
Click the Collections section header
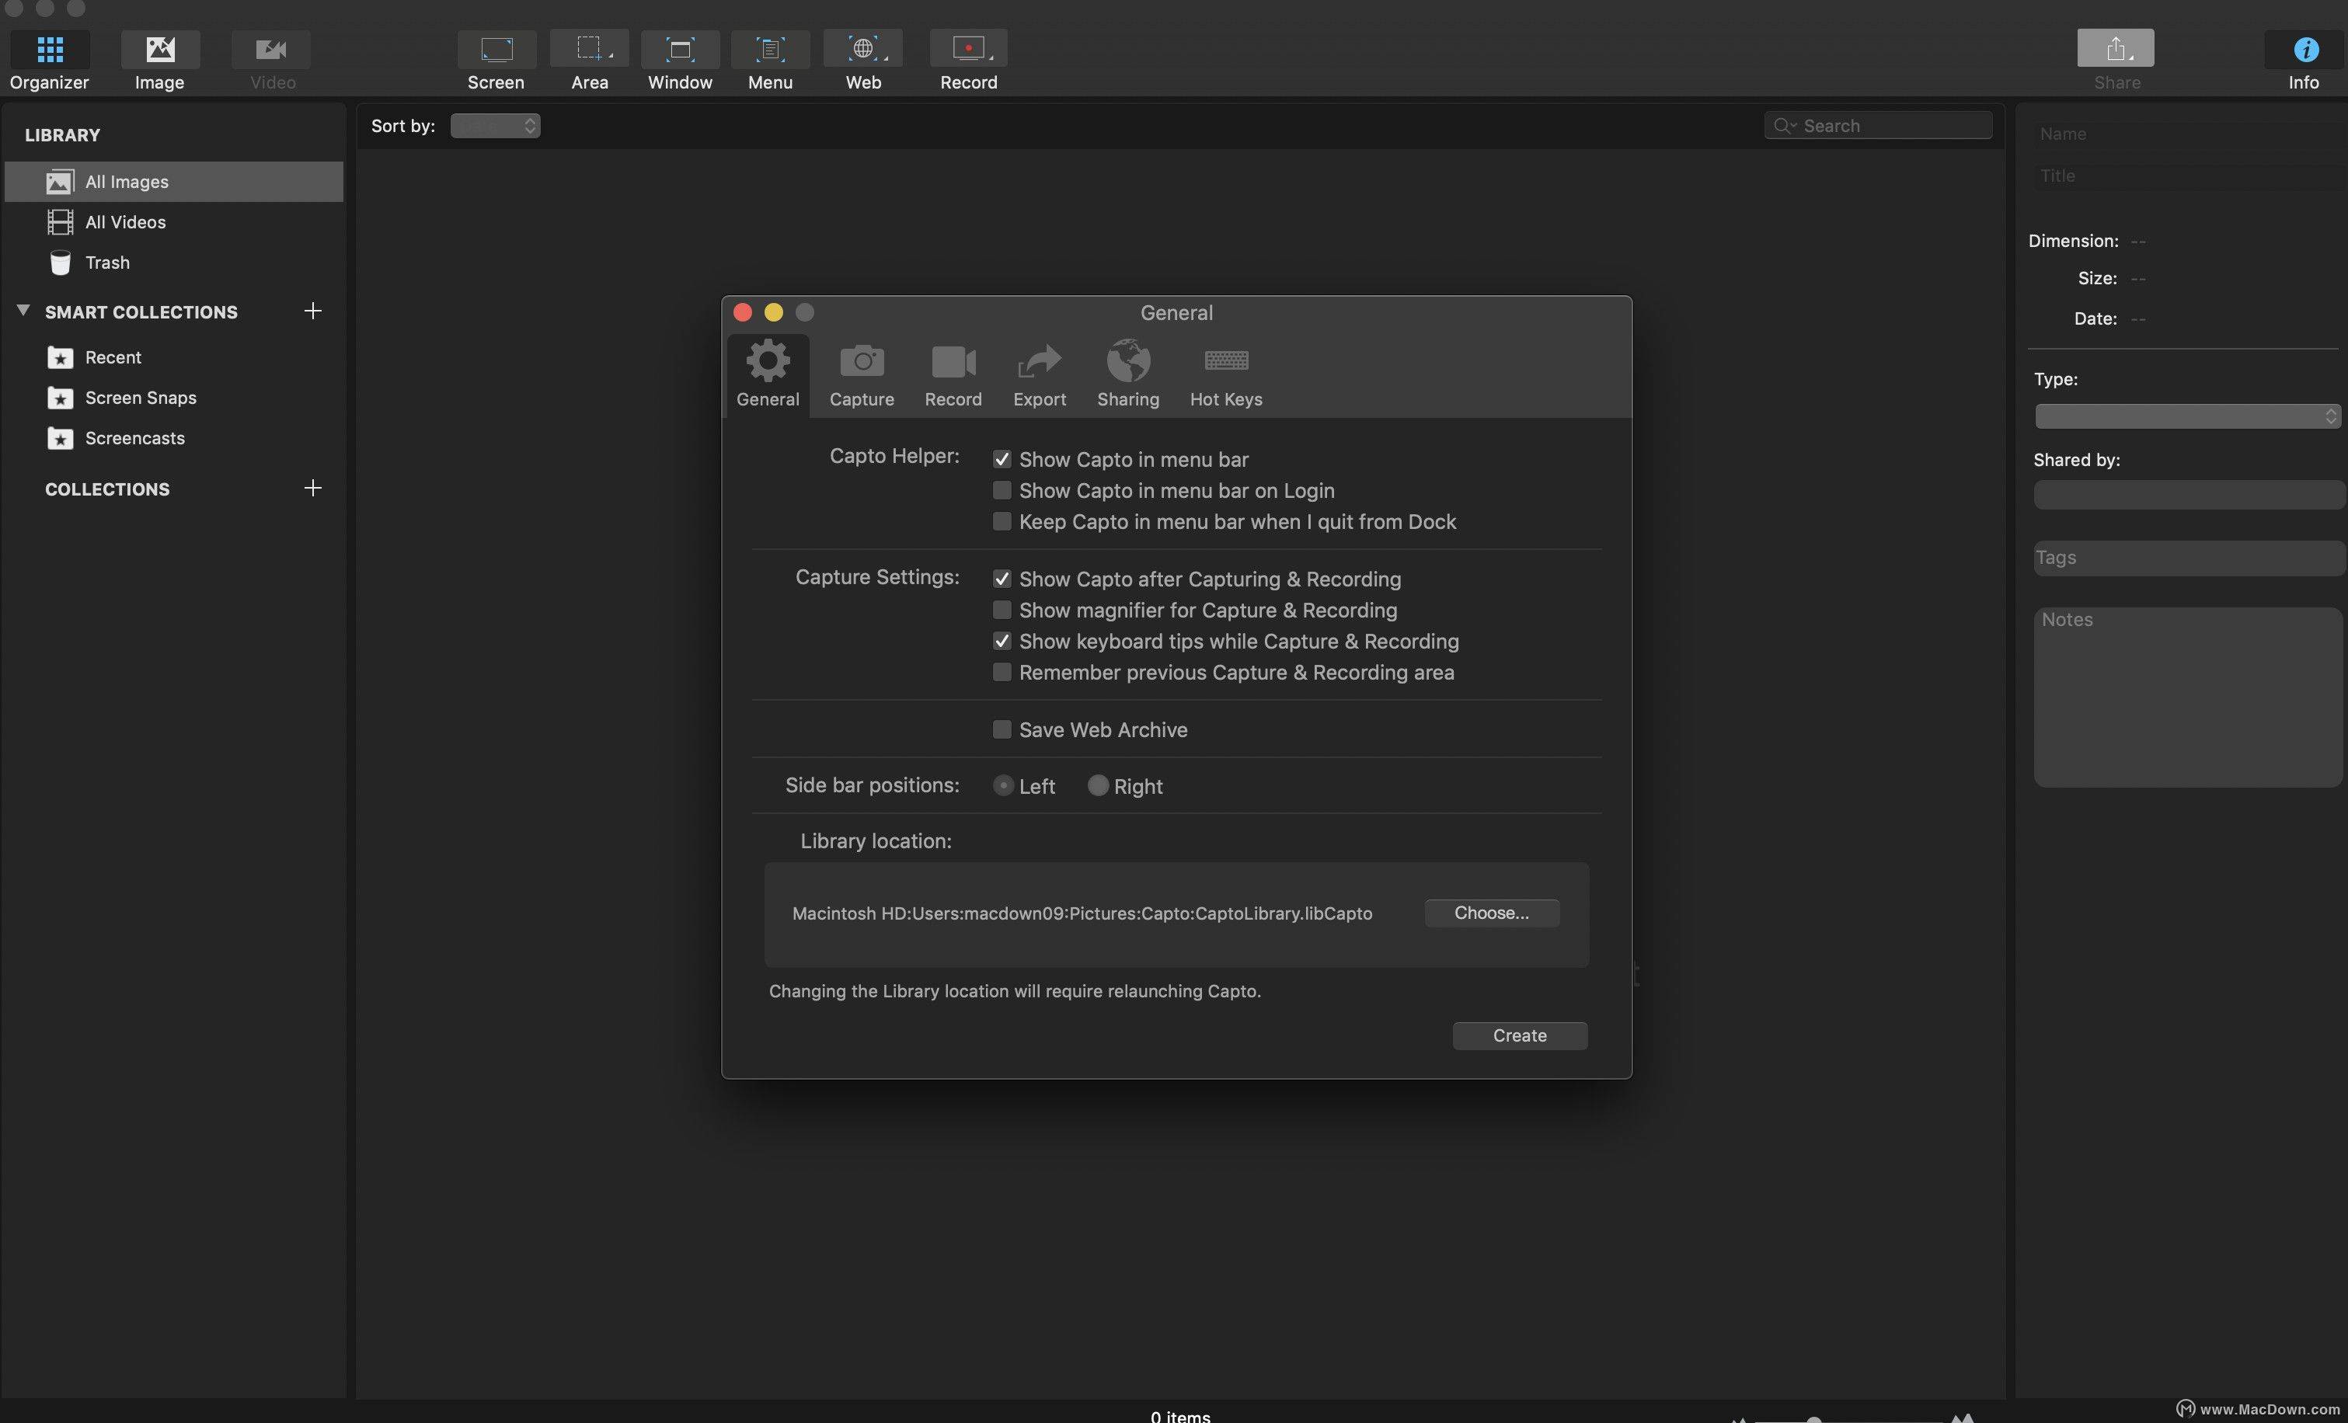pos(106,489)
